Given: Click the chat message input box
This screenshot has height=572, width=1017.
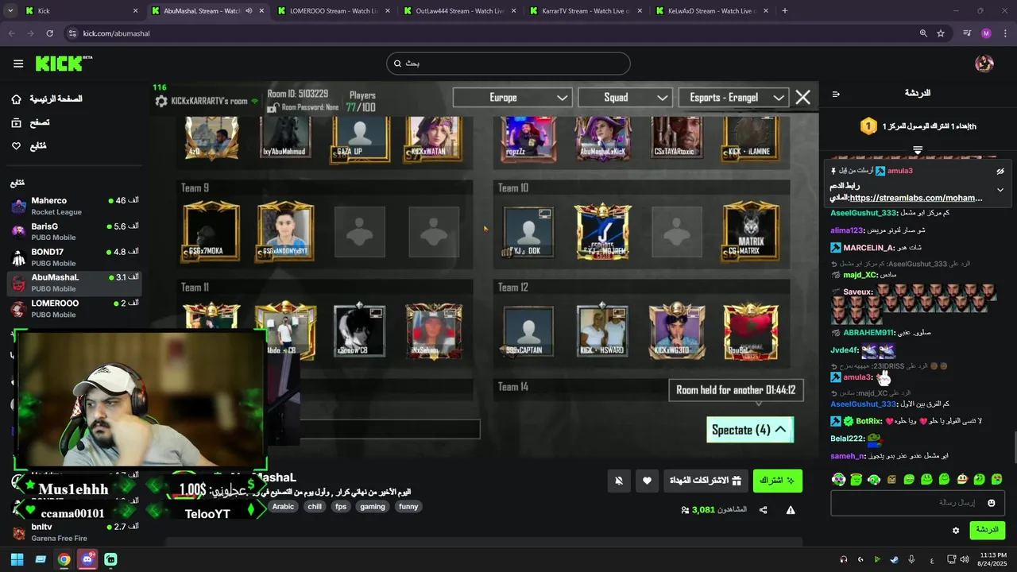Looking at the screenshot, I should (918, 503).
